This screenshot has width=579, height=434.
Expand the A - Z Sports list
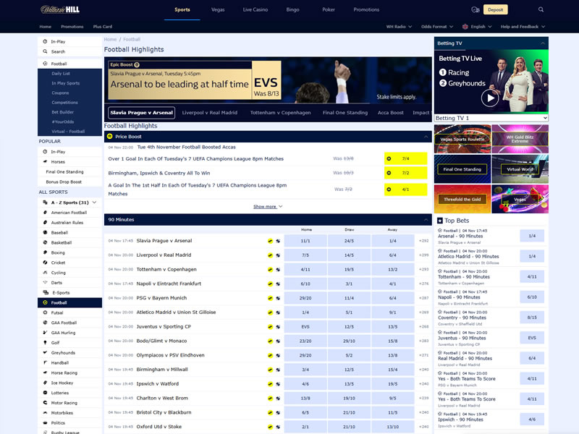tap(95, 203)
